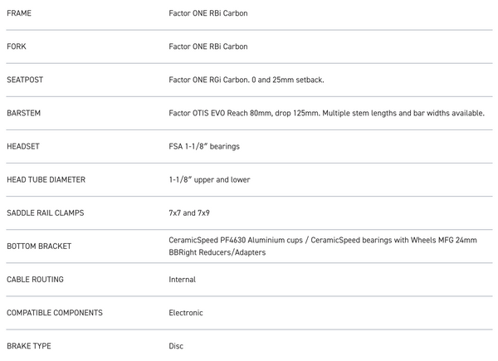Viewport: 498px width, 361px height.
Task: Click the COMPATIBLE COMPONENTS label
Action: (x=55, y=313)
